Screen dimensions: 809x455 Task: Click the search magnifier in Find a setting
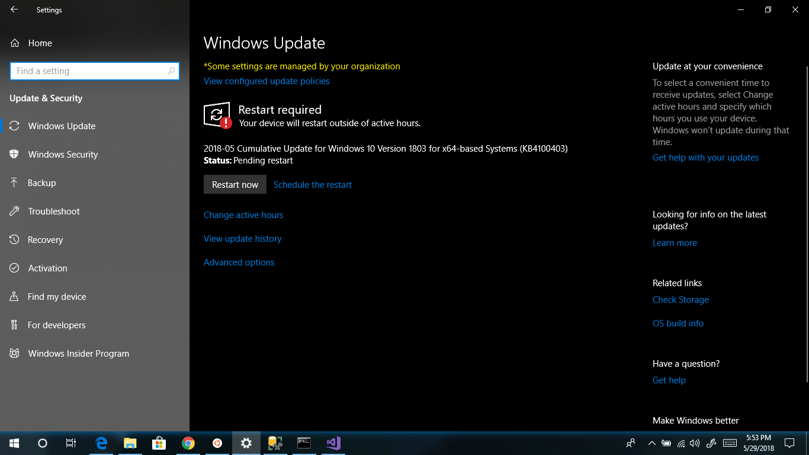point(171,71)
